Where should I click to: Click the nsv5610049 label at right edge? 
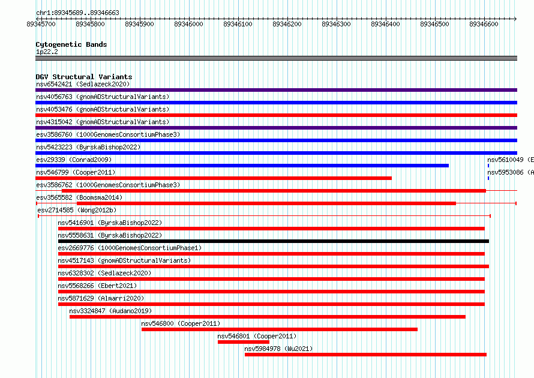511,160
